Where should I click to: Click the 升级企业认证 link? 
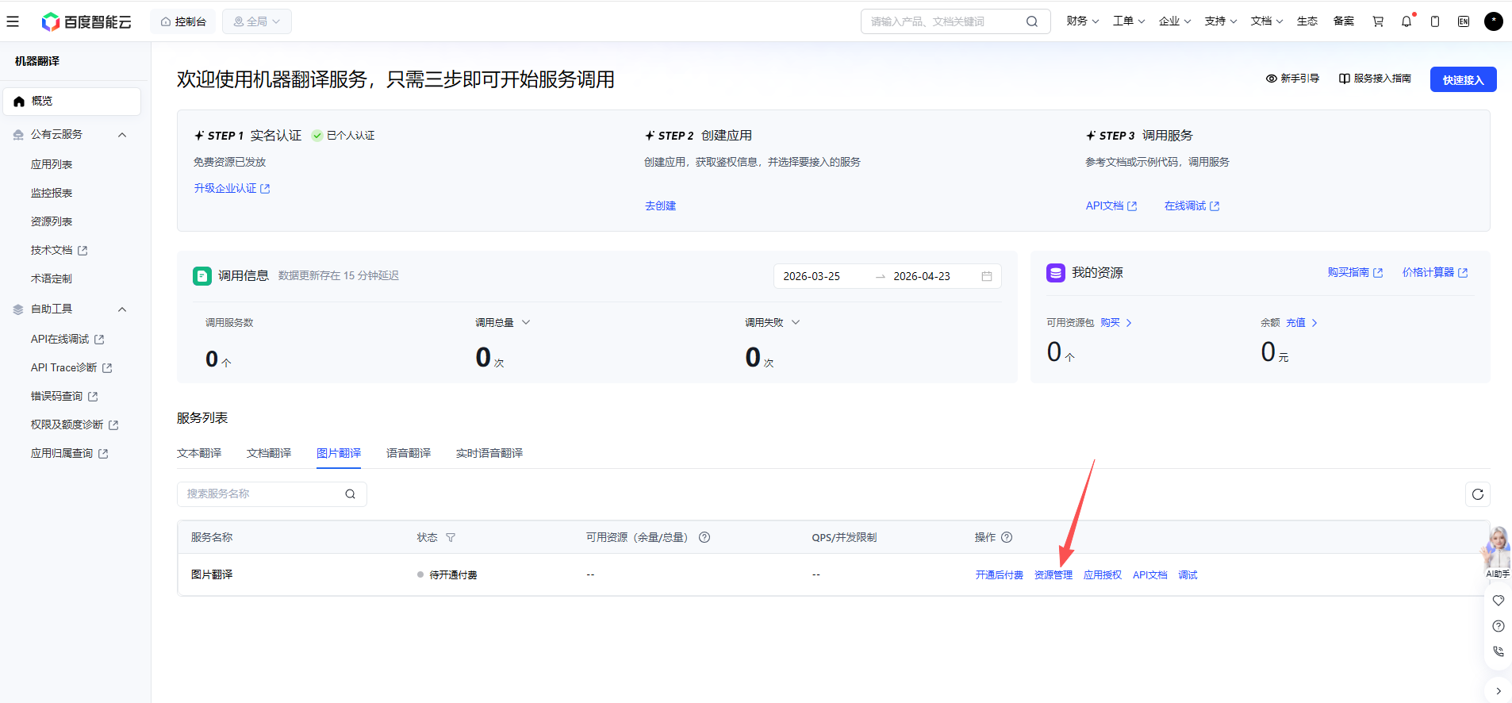(232, 188)
